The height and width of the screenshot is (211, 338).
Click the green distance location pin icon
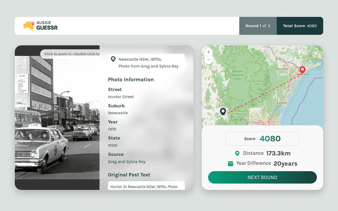point(237,153)
